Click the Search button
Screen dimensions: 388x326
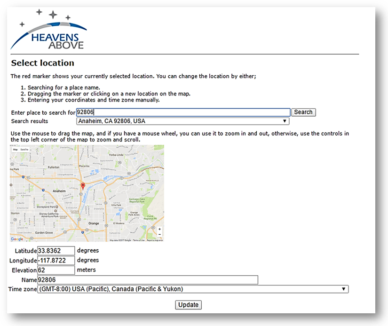point(303,112)
